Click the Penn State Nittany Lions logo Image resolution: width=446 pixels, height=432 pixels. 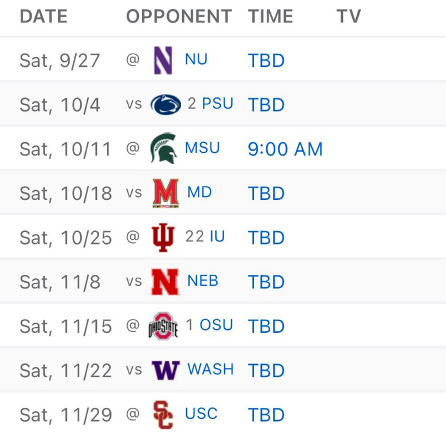tap(165, 105)
